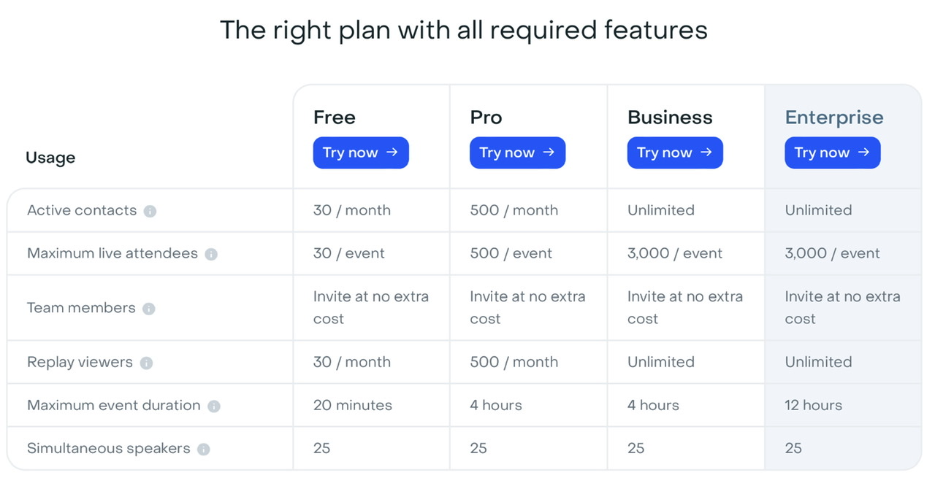
Task: Click the page title heading text
Action: coord(464,30)
